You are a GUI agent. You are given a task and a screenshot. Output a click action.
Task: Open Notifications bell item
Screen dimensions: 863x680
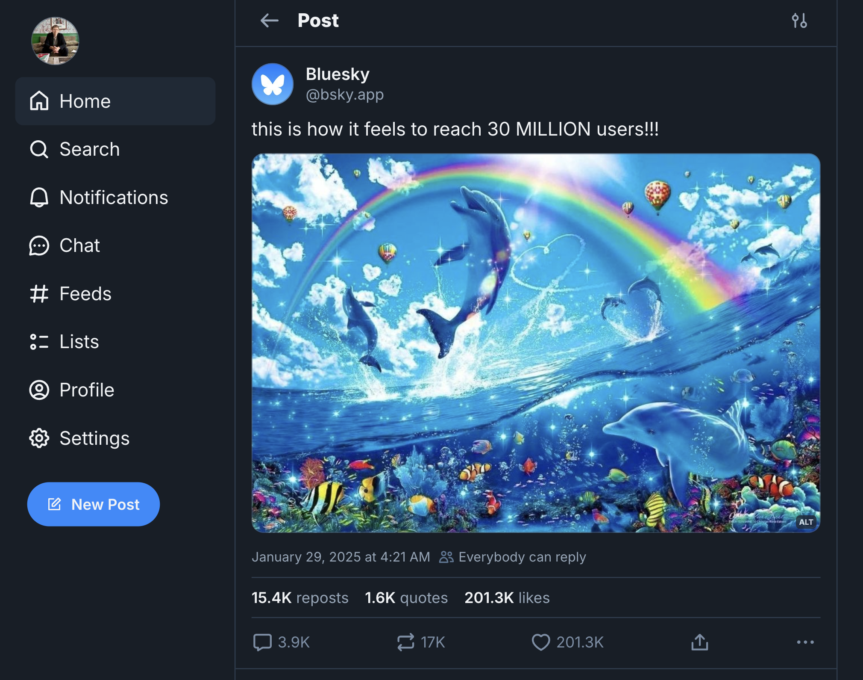coord(115,198)
